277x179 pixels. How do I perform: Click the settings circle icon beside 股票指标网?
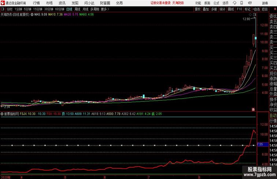click(2, 114)
